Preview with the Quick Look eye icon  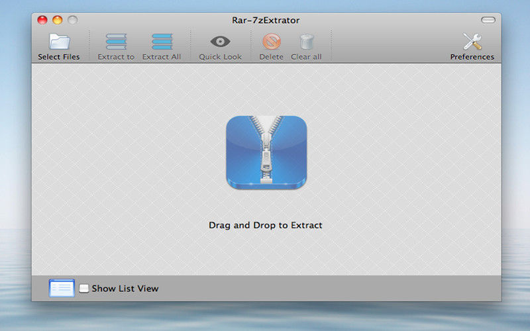221,42
